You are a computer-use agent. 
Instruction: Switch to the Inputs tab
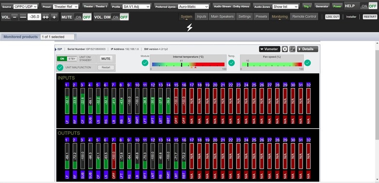201,16
